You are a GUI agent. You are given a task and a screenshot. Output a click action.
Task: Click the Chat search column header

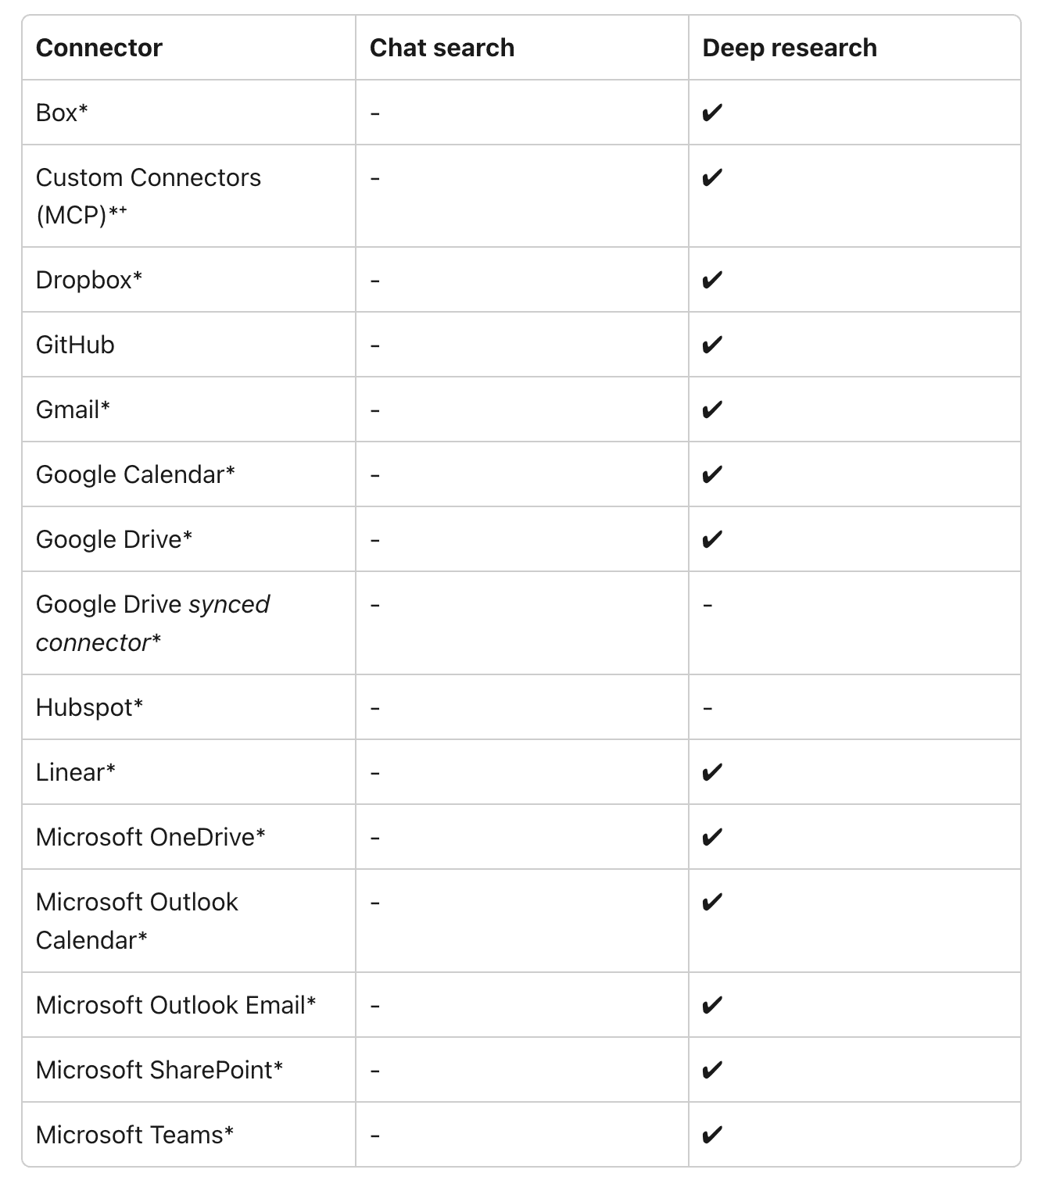[442, 48]
